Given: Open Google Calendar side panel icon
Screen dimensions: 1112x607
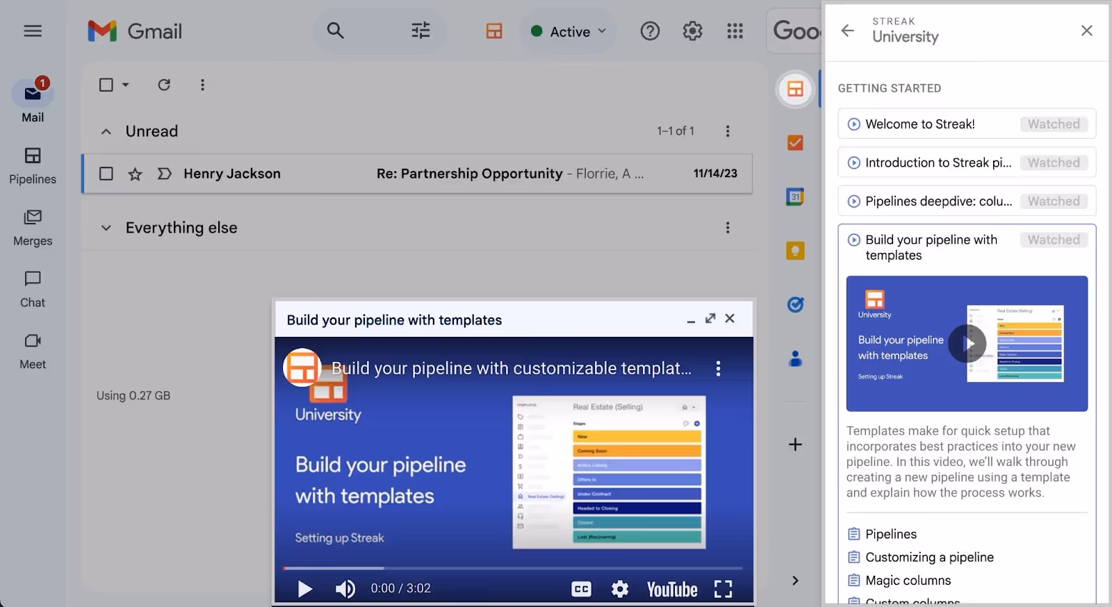Looking at the screenshot, I should tap(795, 197).
